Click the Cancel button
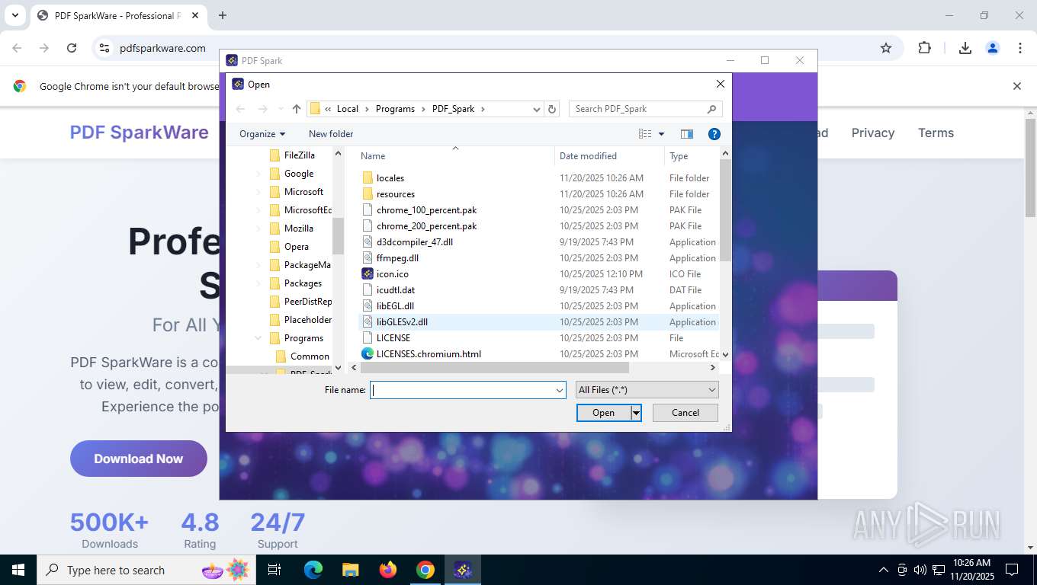 click(685, 413)
